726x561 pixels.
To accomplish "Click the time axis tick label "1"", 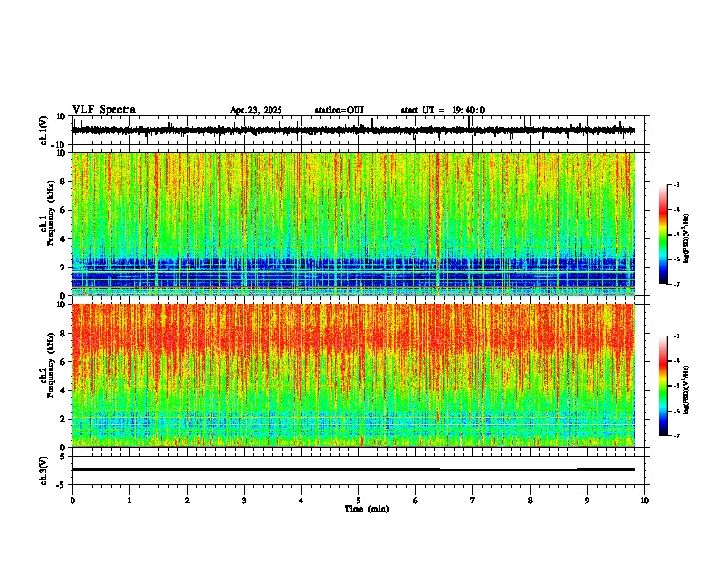I will pos(129,500).
